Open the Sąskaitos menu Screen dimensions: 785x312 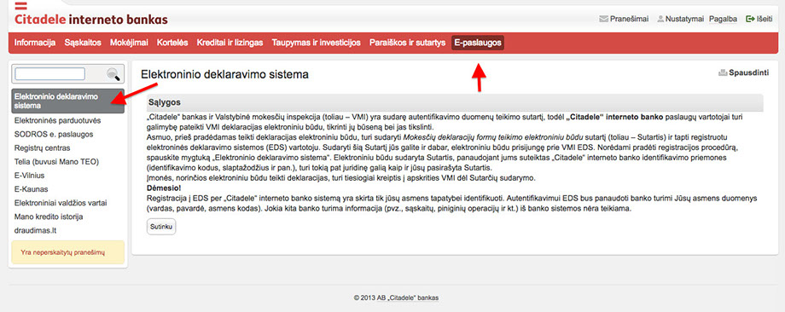(83, 43)
